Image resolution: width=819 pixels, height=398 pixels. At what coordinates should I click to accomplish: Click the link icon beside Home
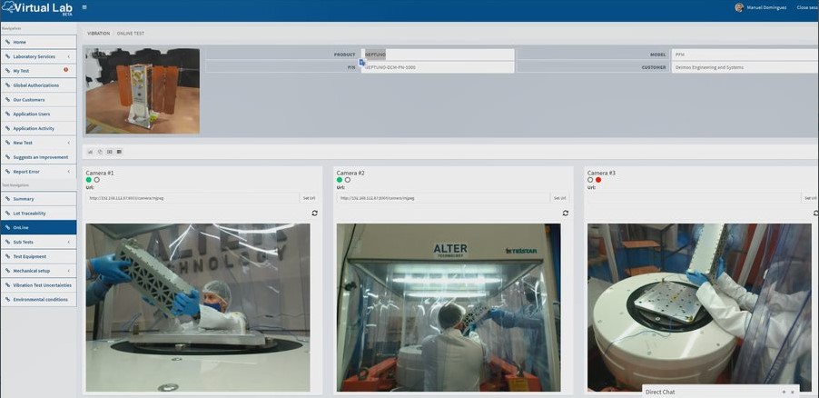7,42
